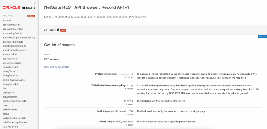Click the GET /account path text
The width and height of the screenshot is (267, 129).
point(52,59)
